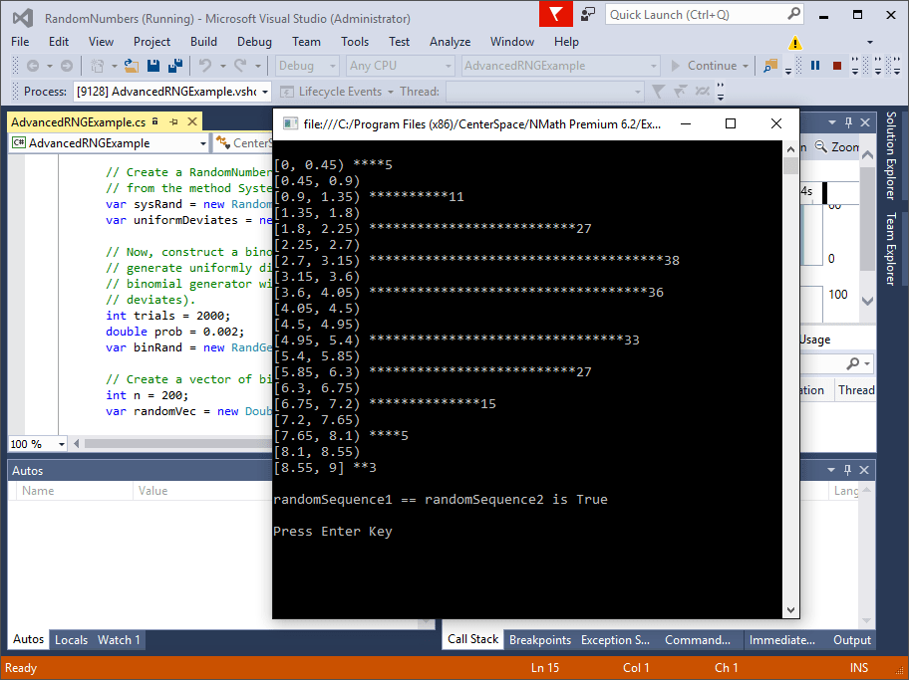Click the Save All icon
The width and height of the screenshot is (909, 680).
coord(177,66)
